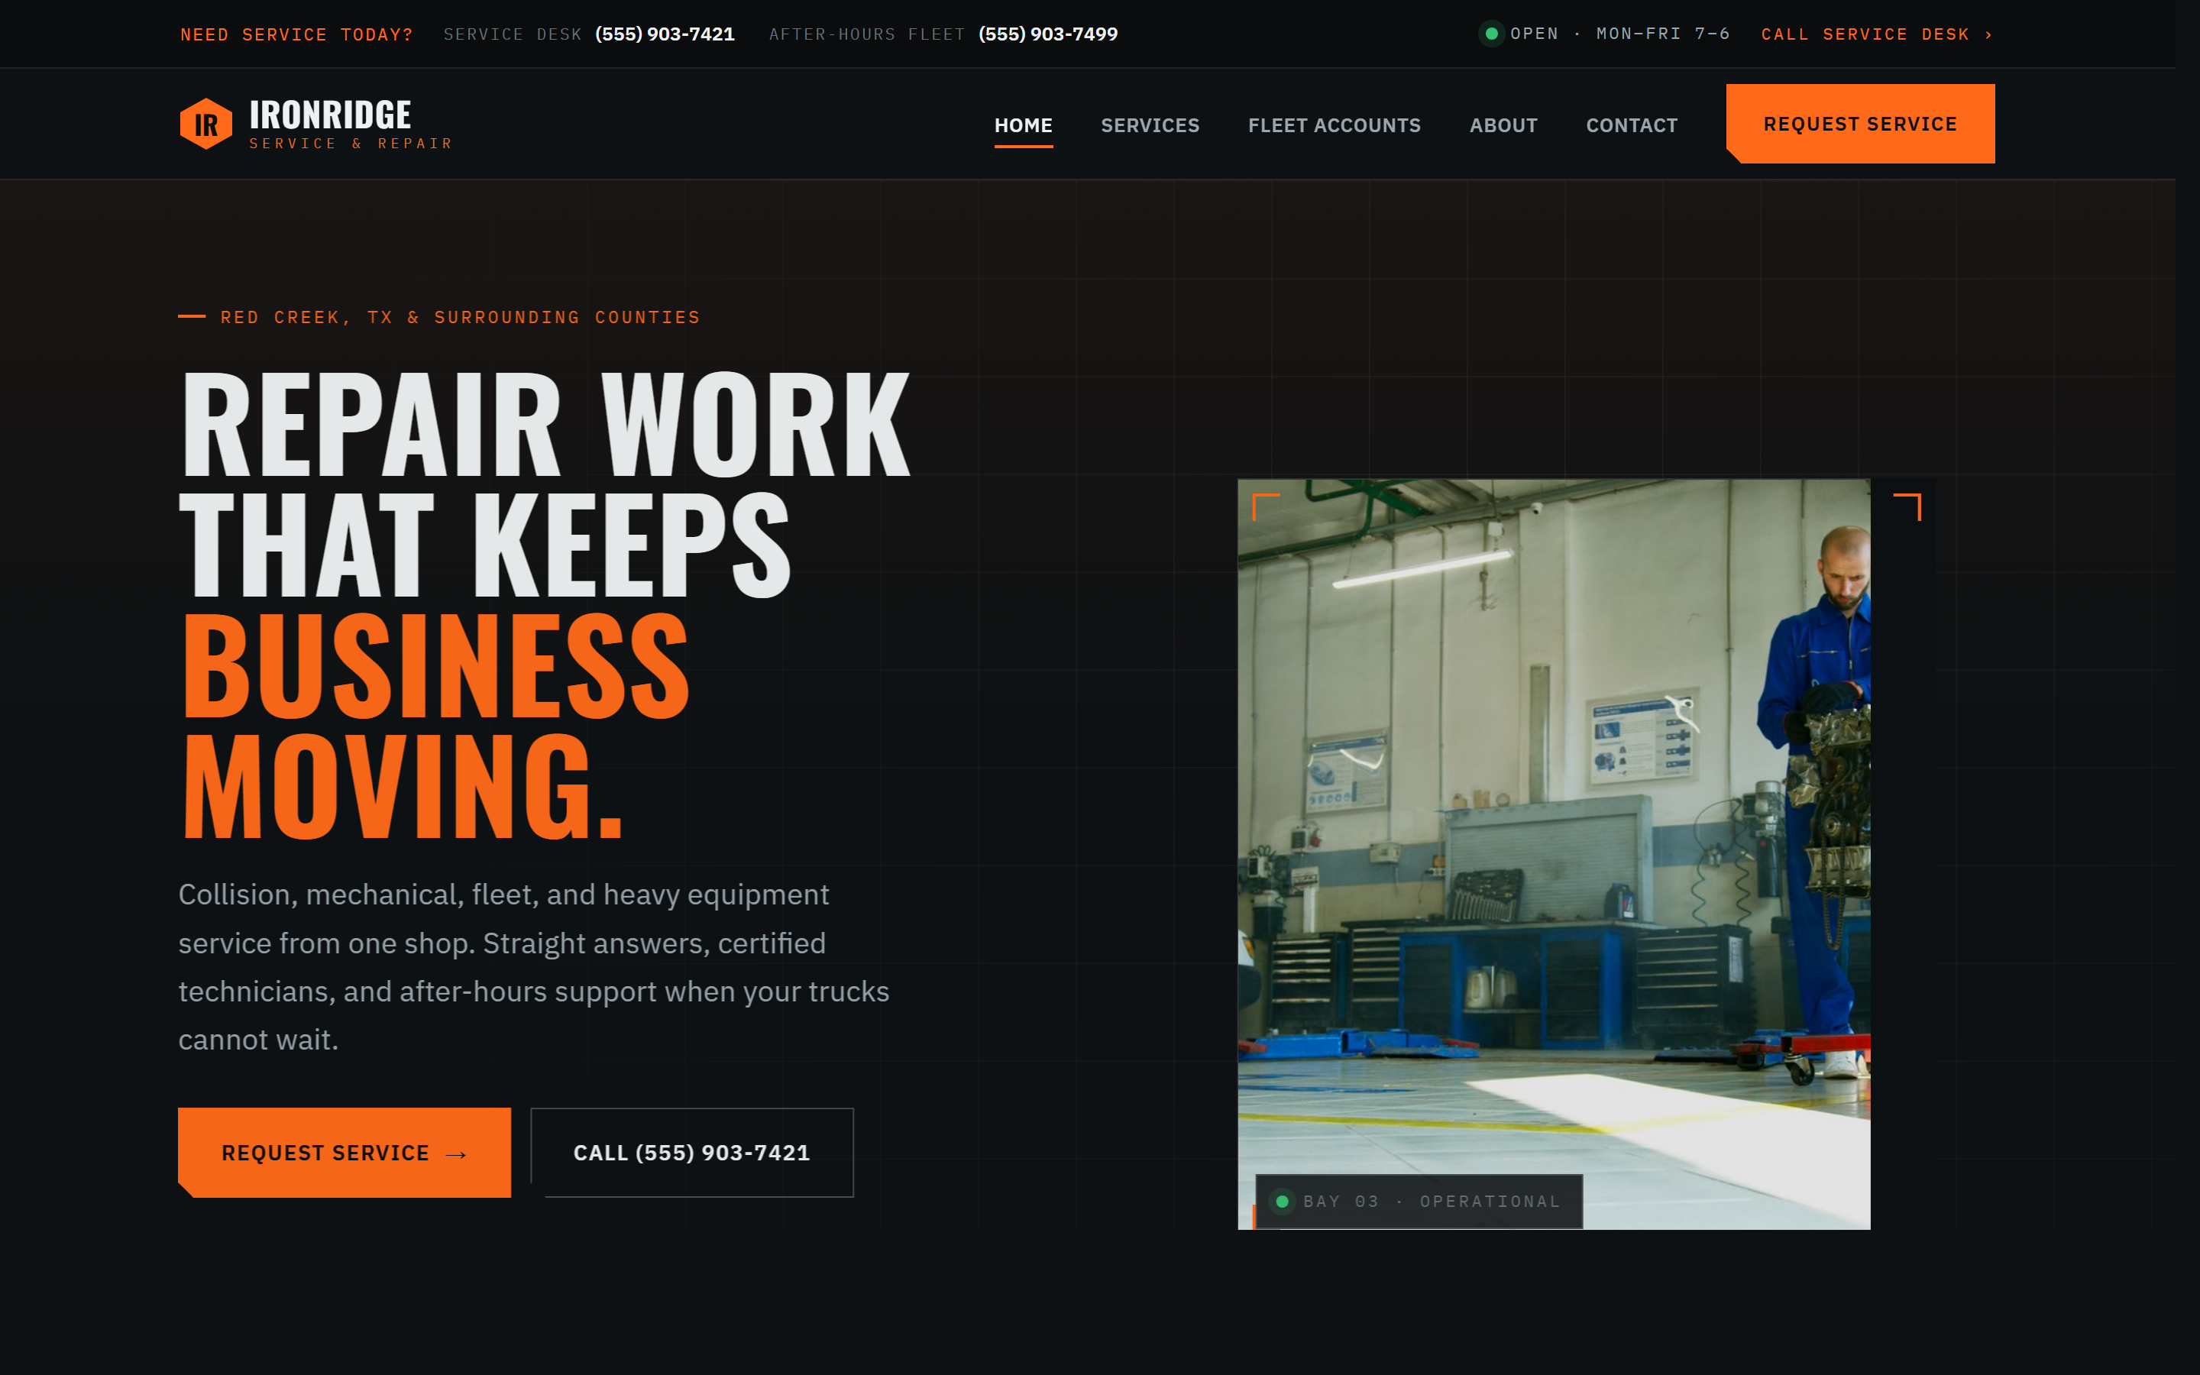Click the IR hexagon logo icon

(x=206, y=124)
